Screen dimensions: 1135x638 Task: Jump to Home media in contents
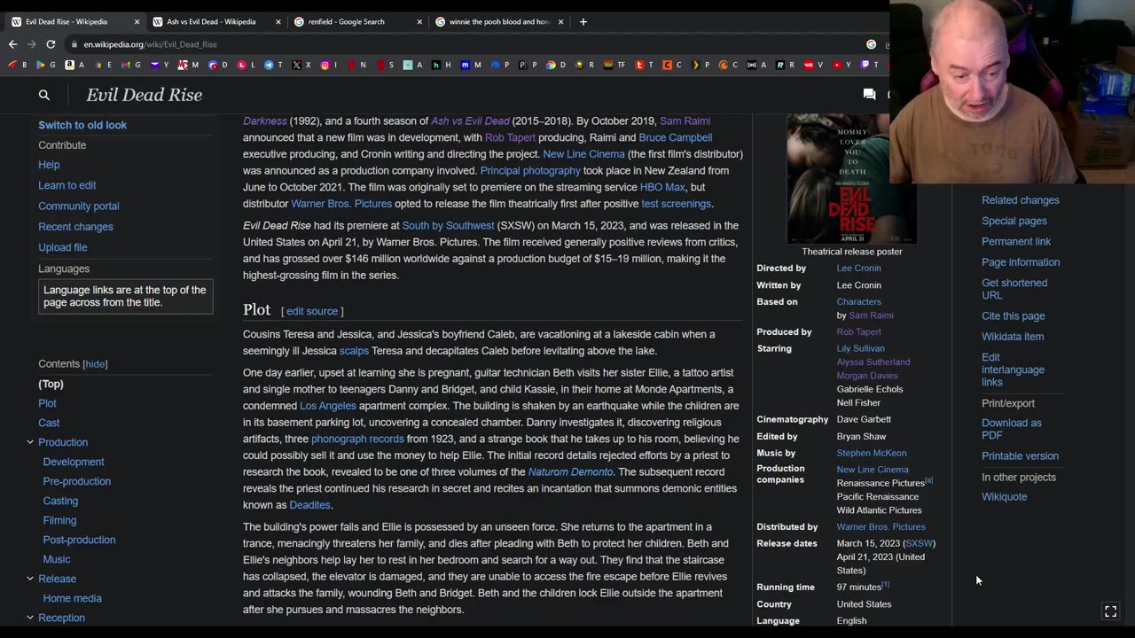(x=72, y=598)
